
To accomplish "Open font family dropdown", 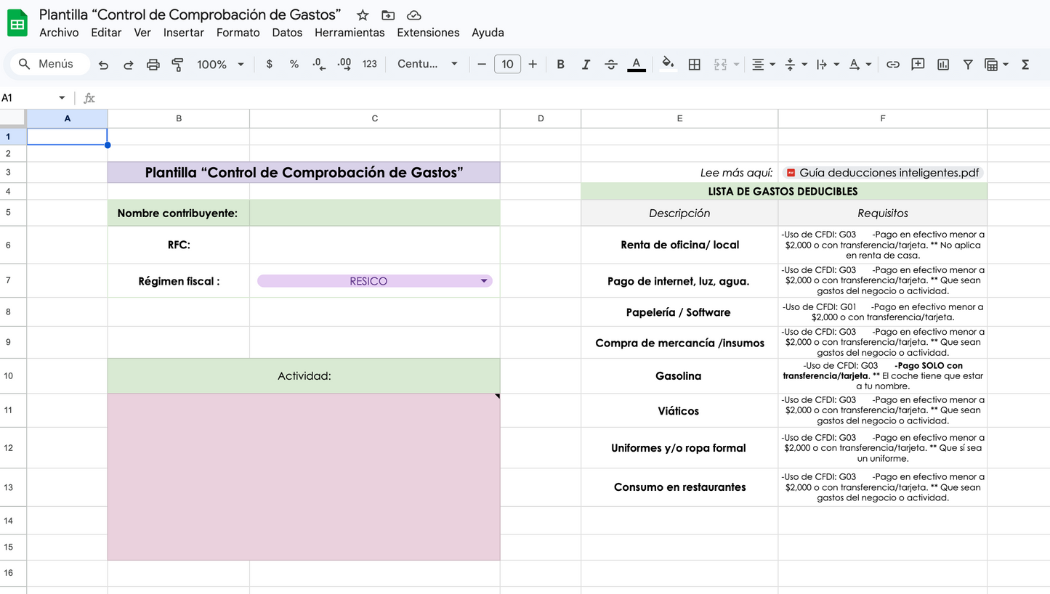I will pos(427,64).
